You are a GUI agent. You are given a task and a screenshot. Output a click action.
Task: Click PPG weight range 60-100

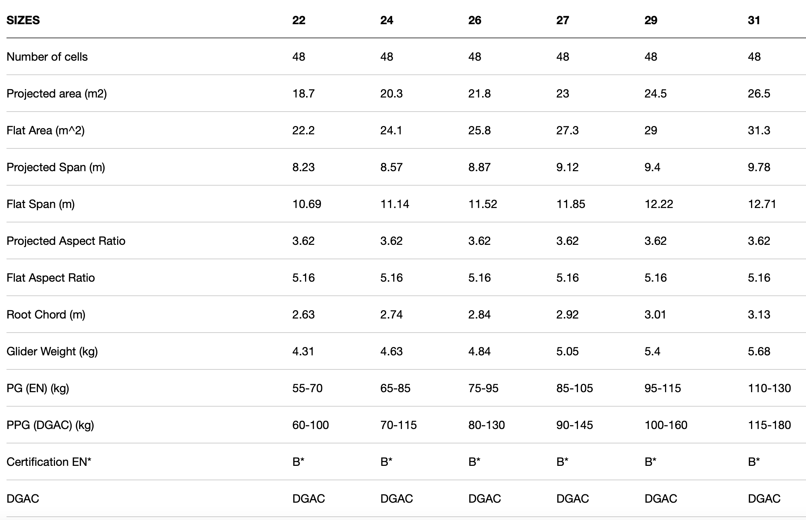pyautogui.click(x=310, y=425)
